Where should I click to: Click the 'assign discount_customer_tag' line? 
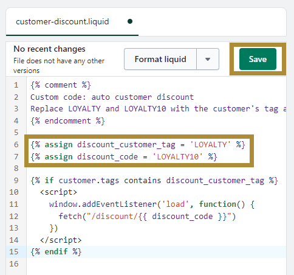[138, 145]
